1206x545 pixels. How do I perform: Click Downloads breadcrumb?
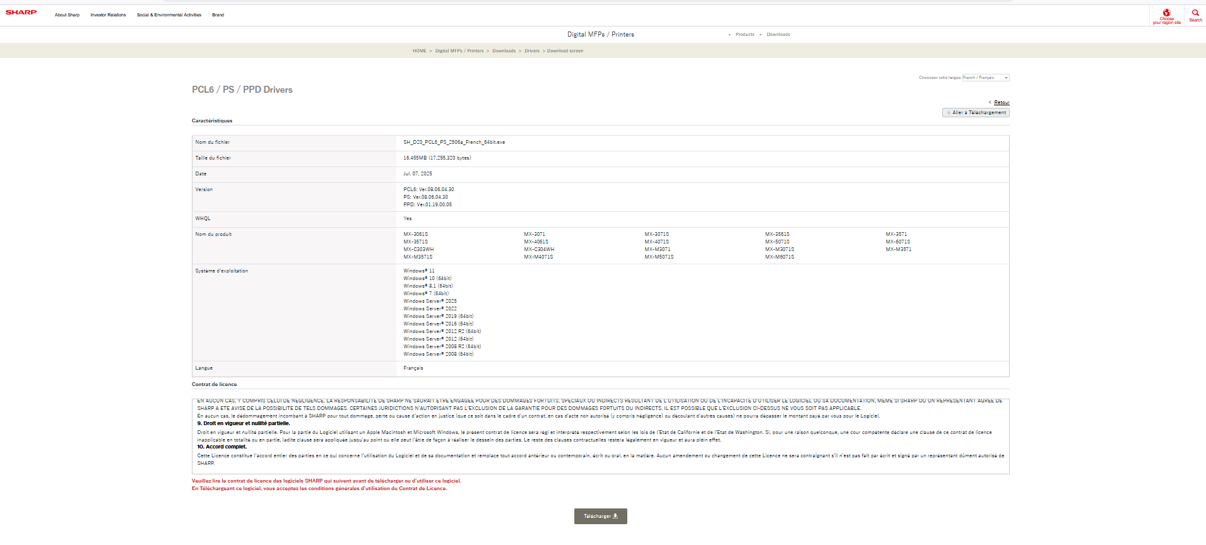(x=504, y=51)
